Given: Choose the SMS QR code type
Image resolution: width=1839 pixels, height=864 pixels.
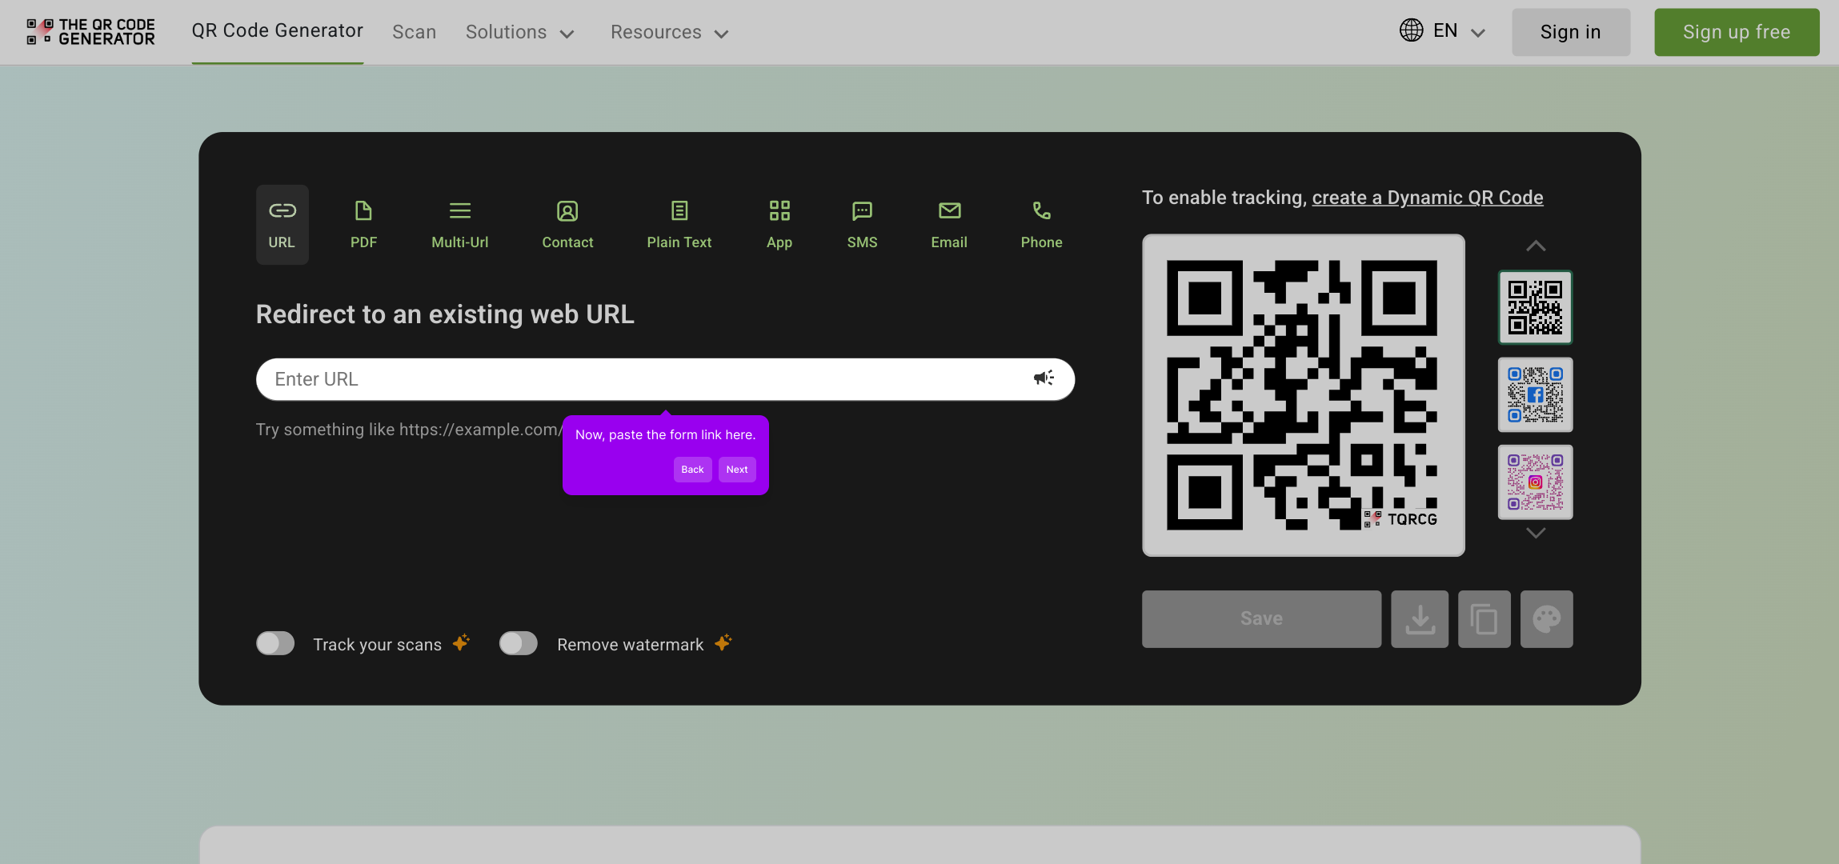Looking at the screenshot, I should [862, 225].
